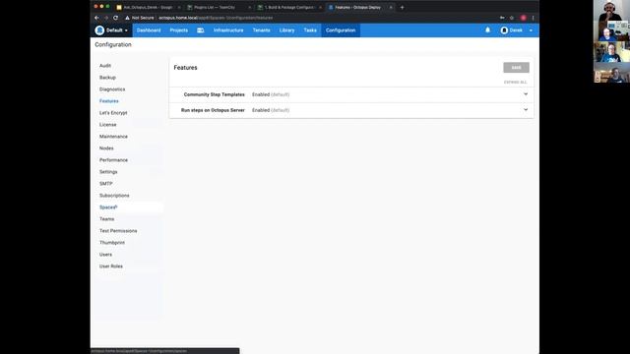
Task: Go to Spaces in the sidebar
Action: click(108, 207)
